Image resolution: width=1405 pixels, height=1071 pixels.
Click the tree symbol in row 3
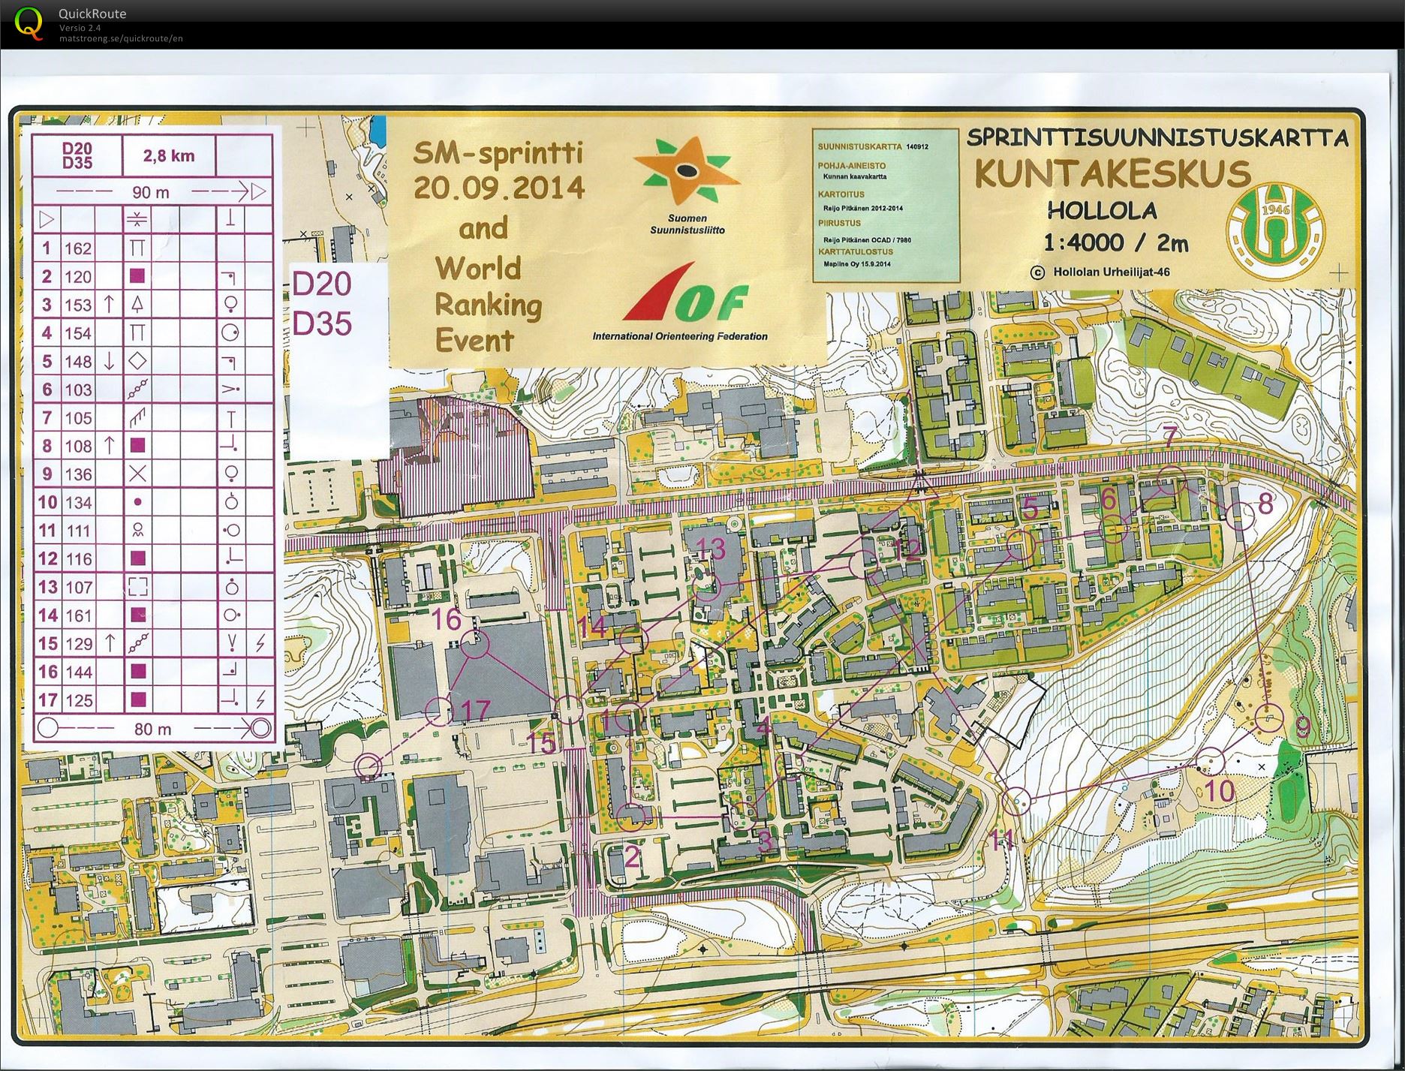[137, 304]
